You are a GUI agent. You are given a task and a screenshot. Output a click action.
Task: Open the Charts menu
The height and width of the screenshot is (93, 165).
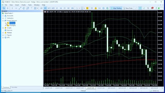click(x=23, y=5)
